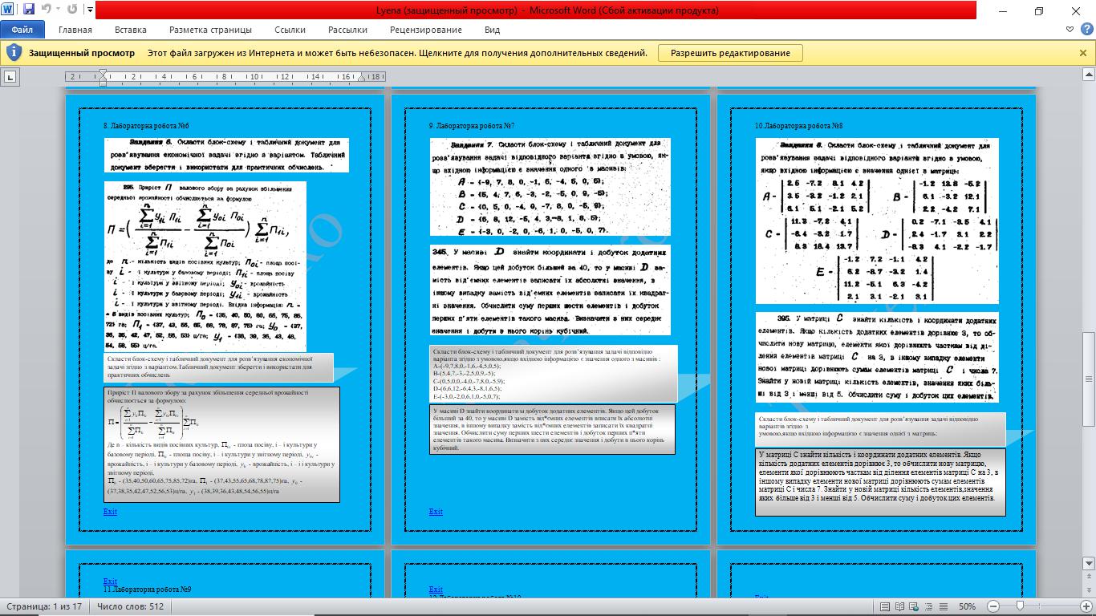
Task: Click the Save floppy disk icon
Action: pos(29,10)
